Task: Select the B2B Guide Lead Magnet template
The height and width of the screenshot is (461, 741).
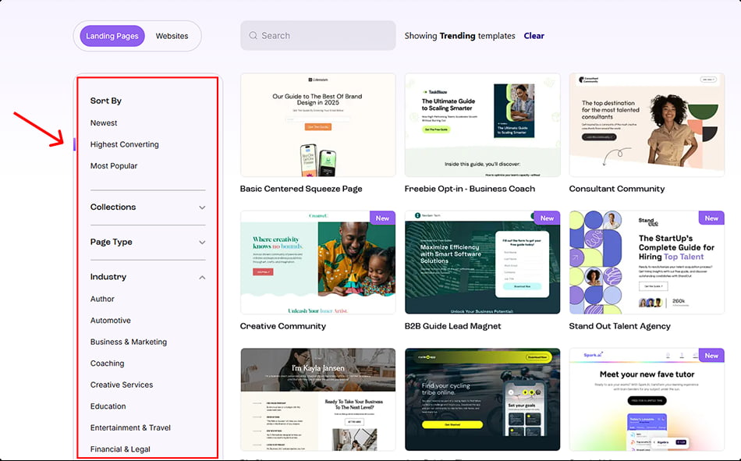Action: coord(482,261)
